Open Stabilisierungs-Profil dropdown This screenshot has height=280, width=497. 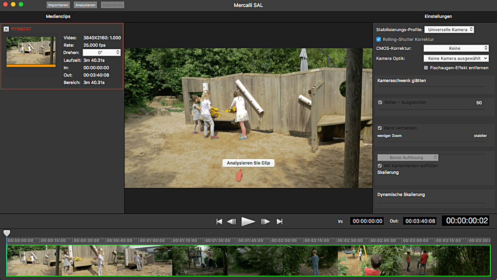click(x=449, y=30)
